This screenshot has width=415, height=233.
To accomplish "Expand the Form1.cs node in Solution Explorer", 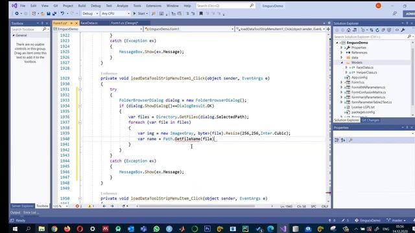I will [342, 82].
